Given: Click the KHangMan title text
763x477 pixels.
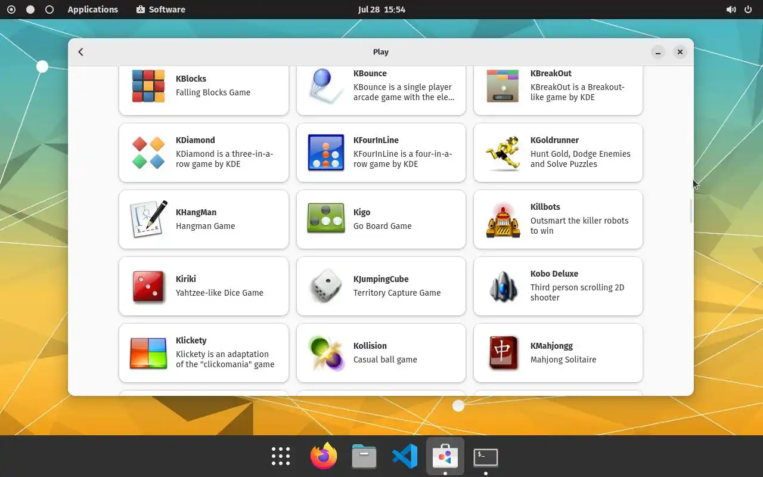Looking at the screenshot, I should click(x=196, y=212).
